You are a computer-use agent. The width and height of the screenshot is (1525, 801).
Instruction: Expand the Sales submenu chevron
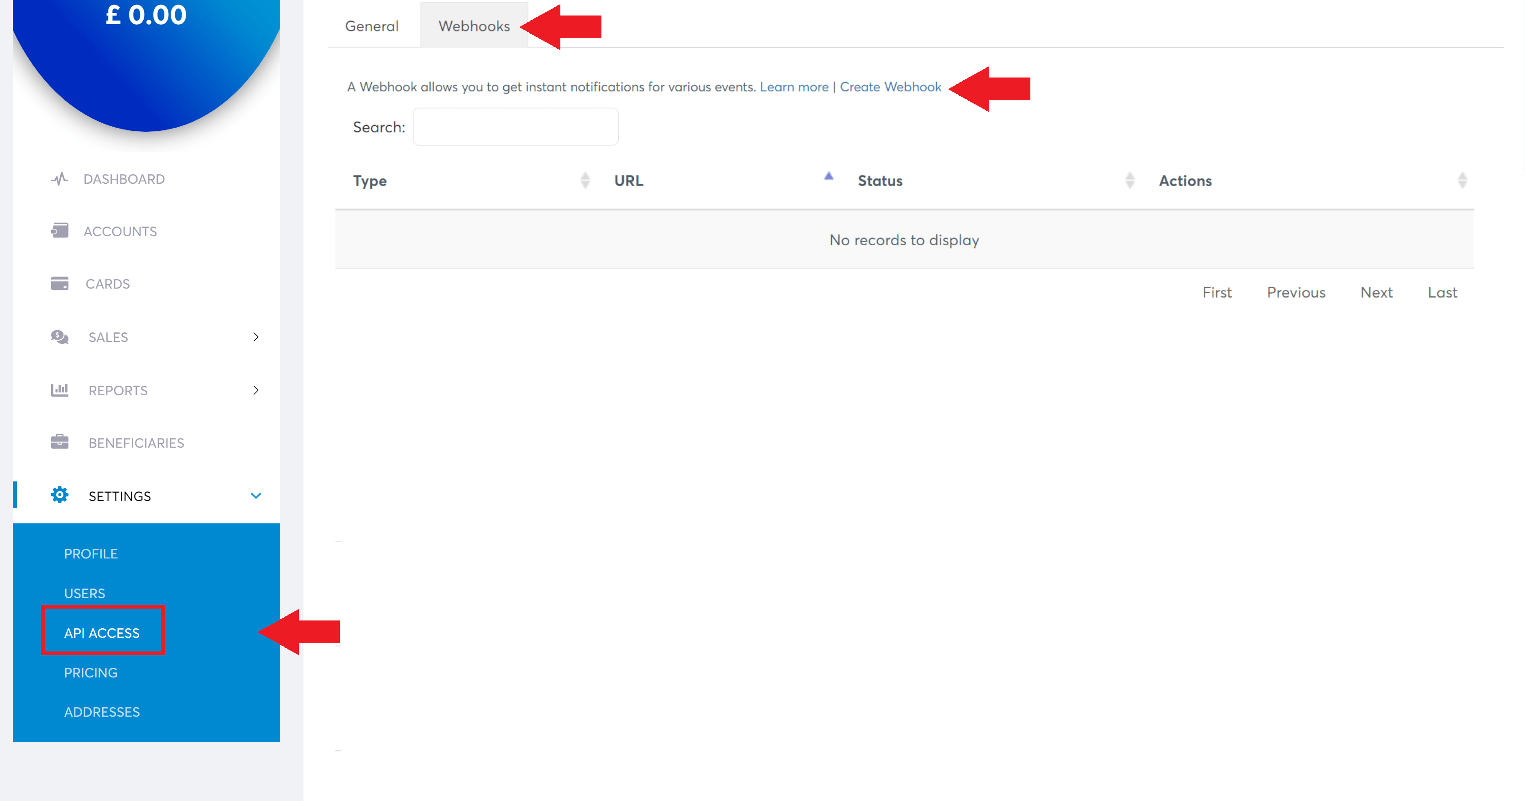(256, 337)
